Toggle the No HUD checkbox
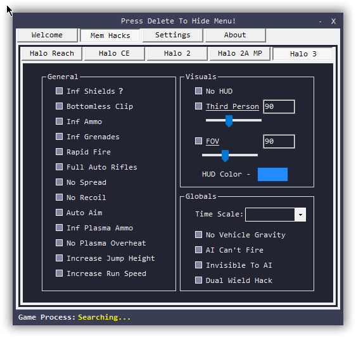Image resolution: width=356 pixels, height=338 pixels. (x=199, y=91)
